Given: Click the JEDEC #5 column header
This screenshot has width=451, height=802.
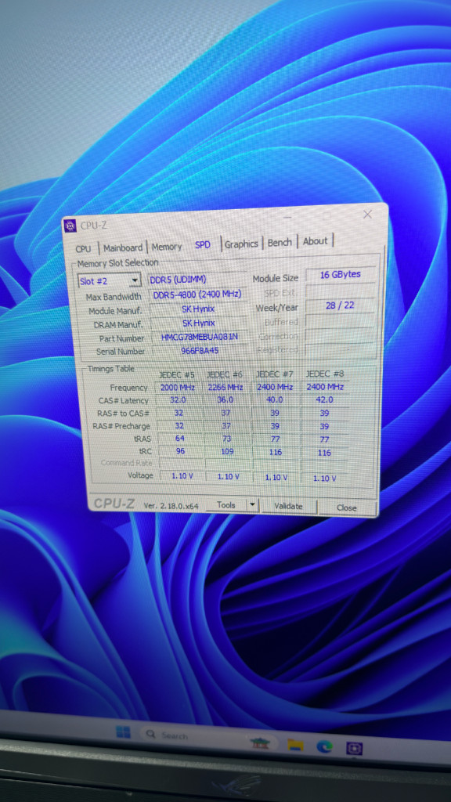Looking at the screenshot, I should pos(177,375).
